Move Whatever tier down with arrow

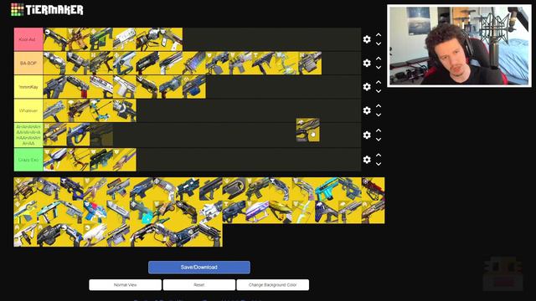pyautogui.click(x=379, y=115)
